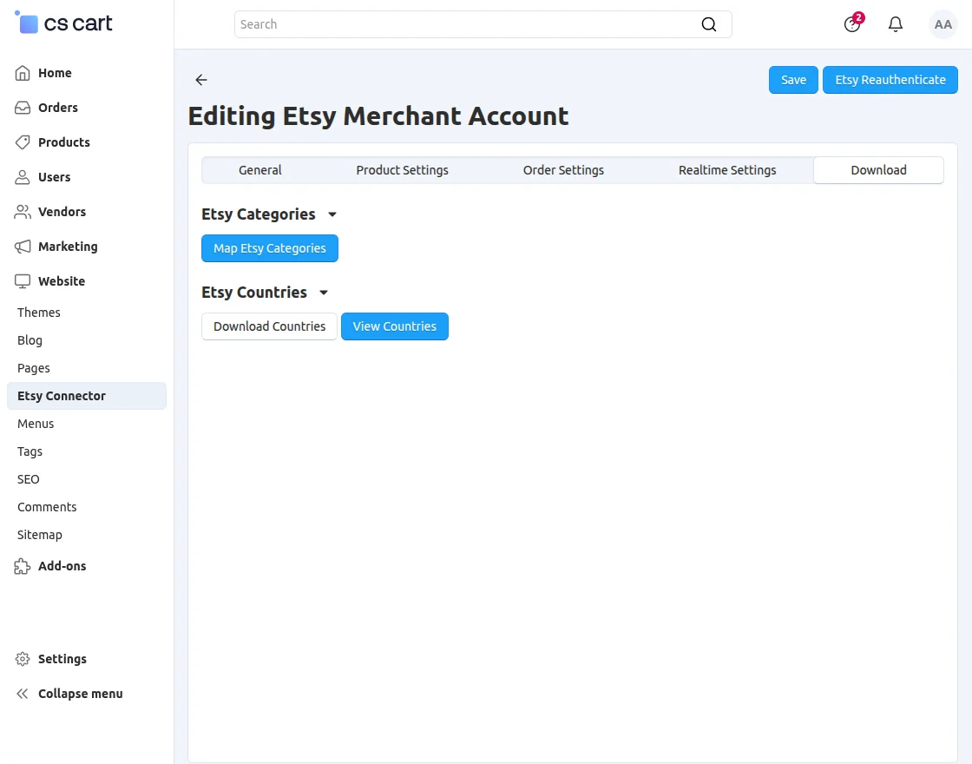Click the back arrow icon
Screen dimensions: 972x764
tap(200, 79)
